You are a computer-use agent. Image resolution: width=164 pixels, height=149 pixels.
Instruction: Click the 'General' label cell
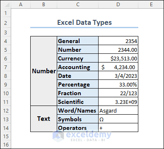pyautogui.click(x=78, y=41)
